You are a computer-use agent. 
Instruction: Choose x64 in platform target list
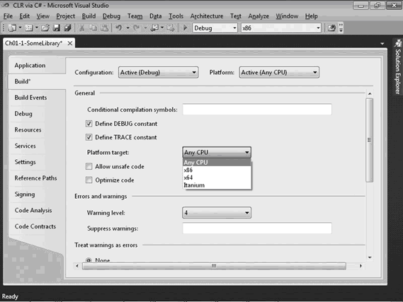217,178
